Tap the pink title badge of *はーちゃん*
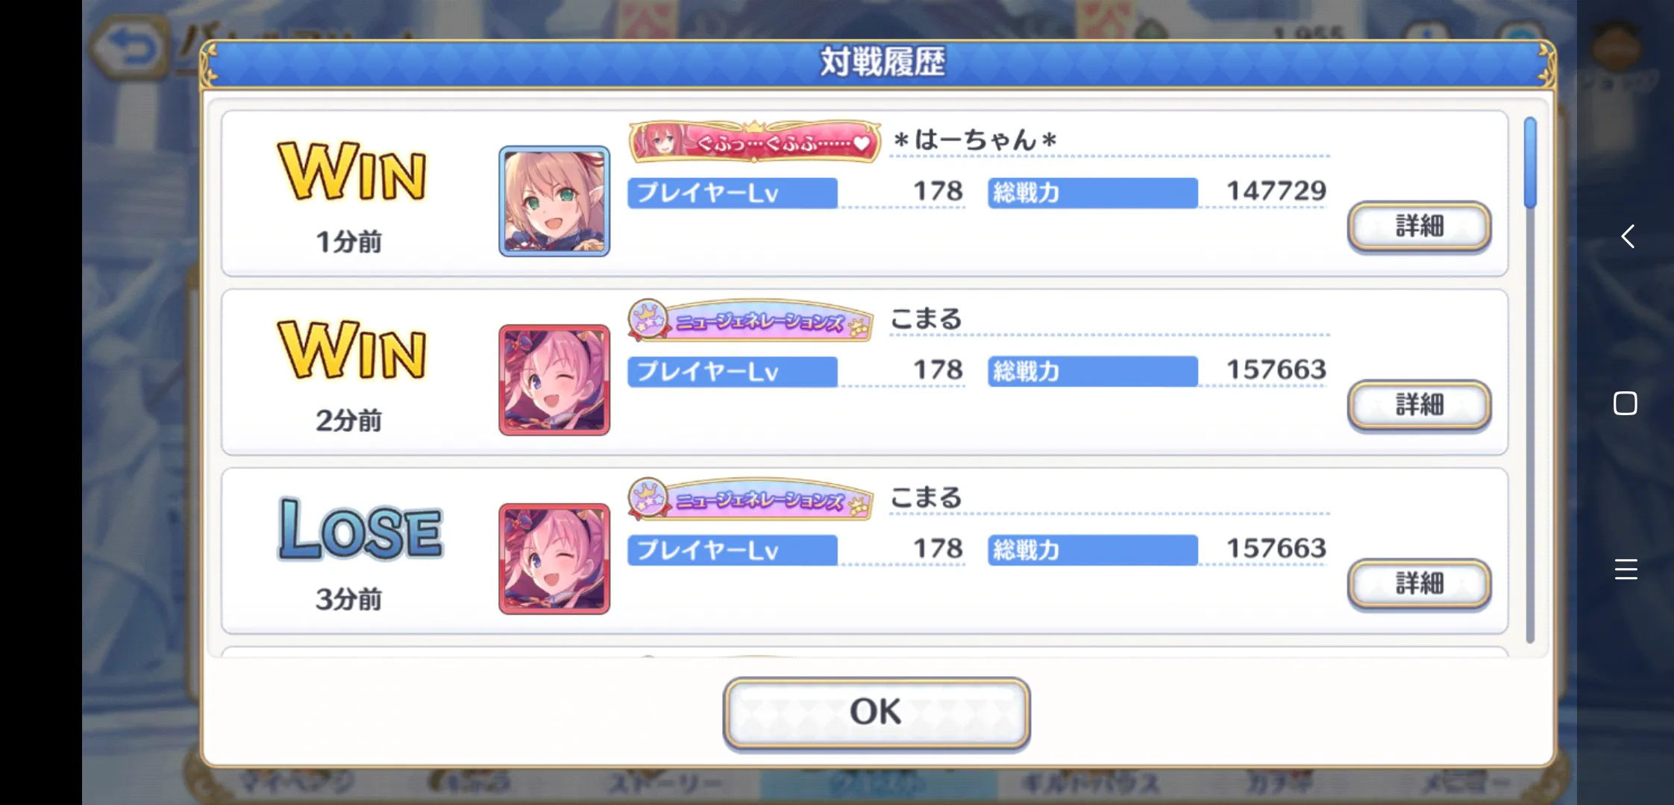Image resolution: width=1674 pixels, height=805 pixels. [755, 141]
